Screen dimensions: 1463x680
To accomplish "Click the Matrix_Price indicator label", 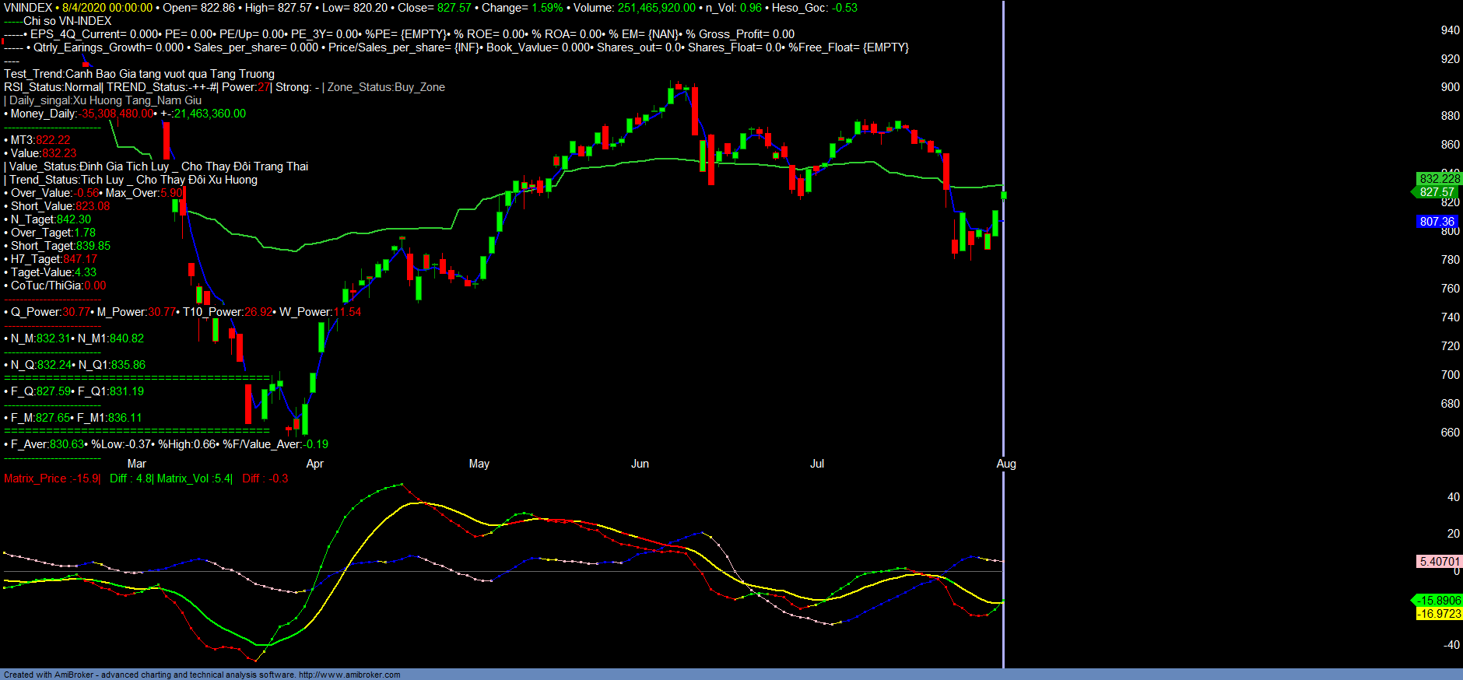I will coord(51,478).
